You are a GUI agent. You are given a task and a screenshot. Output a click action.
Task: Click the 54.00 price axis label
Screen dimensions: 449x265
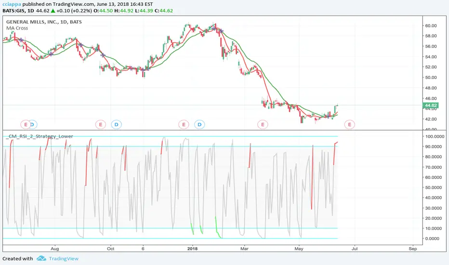(x=431, y=57)
